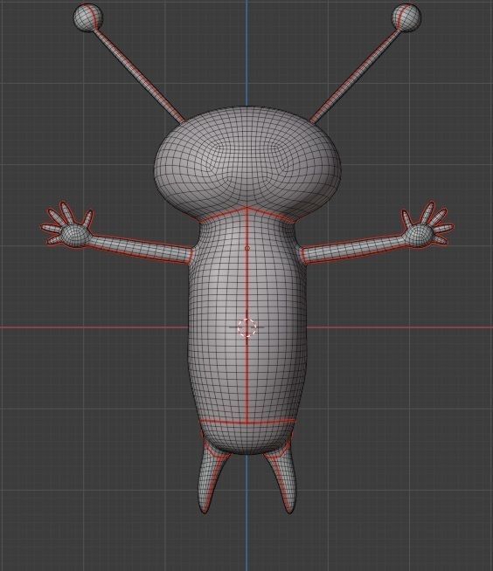Click the right antenna stalk
The width and height of the screenshot is (493, 571).
pyautogui.click(x=355, y=76)
